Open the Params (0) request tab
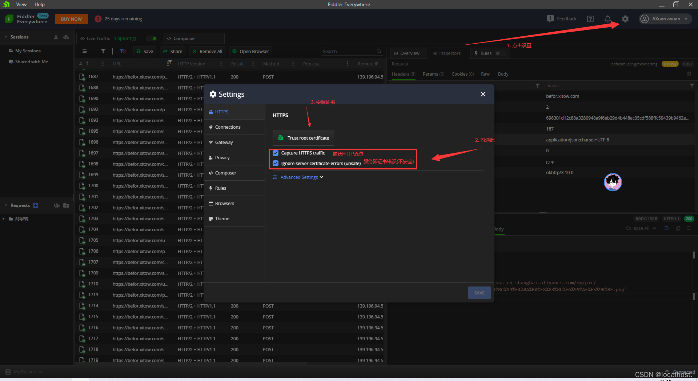This screenshot has width=698, height=381. [433, 74]
